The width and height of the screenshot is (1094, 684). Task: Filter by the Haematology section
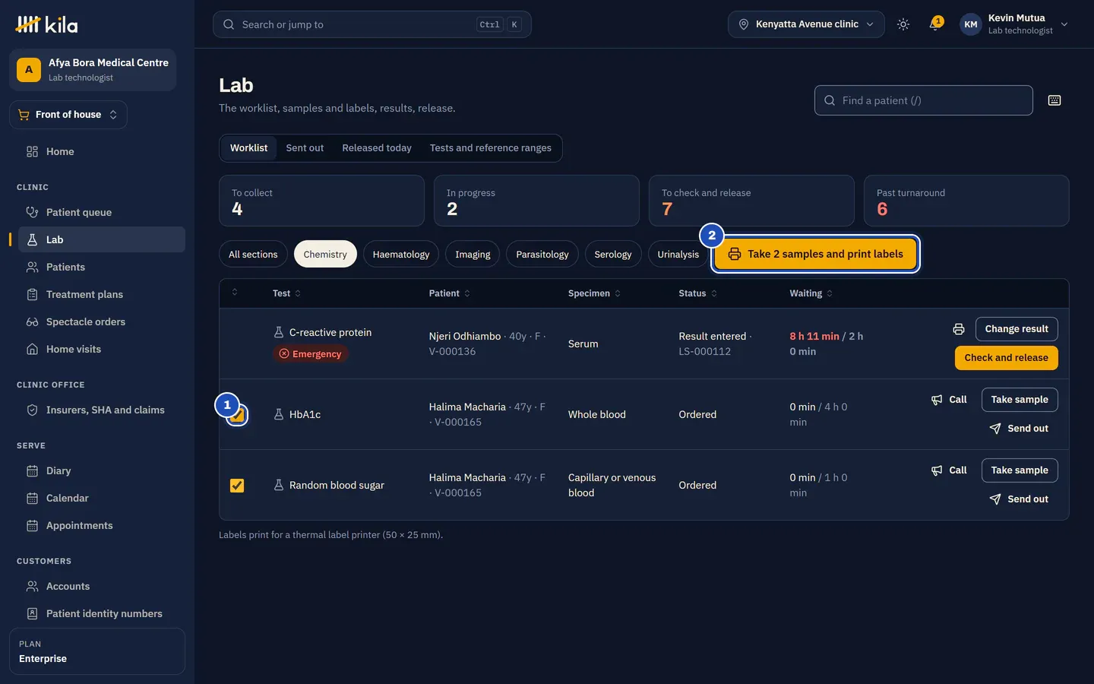401,254
